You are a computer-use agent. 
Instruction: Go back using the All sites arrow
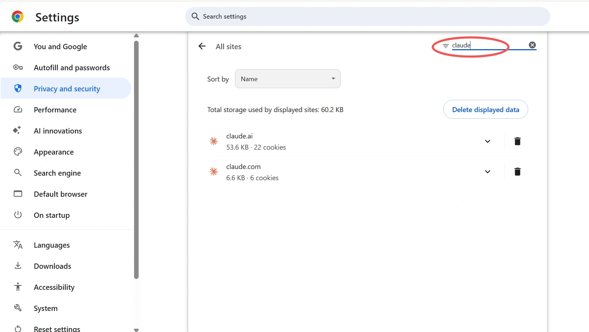coord(202,46)
